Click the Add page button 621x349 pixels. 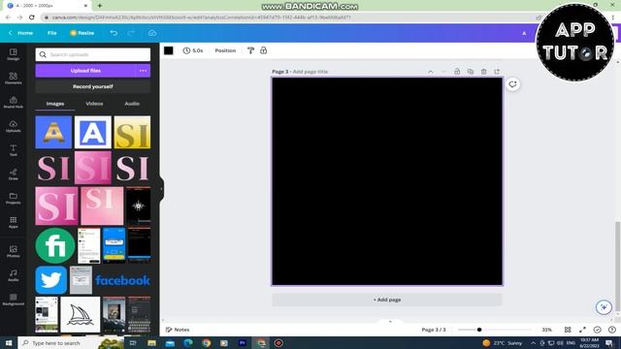[x=387, y=300]
